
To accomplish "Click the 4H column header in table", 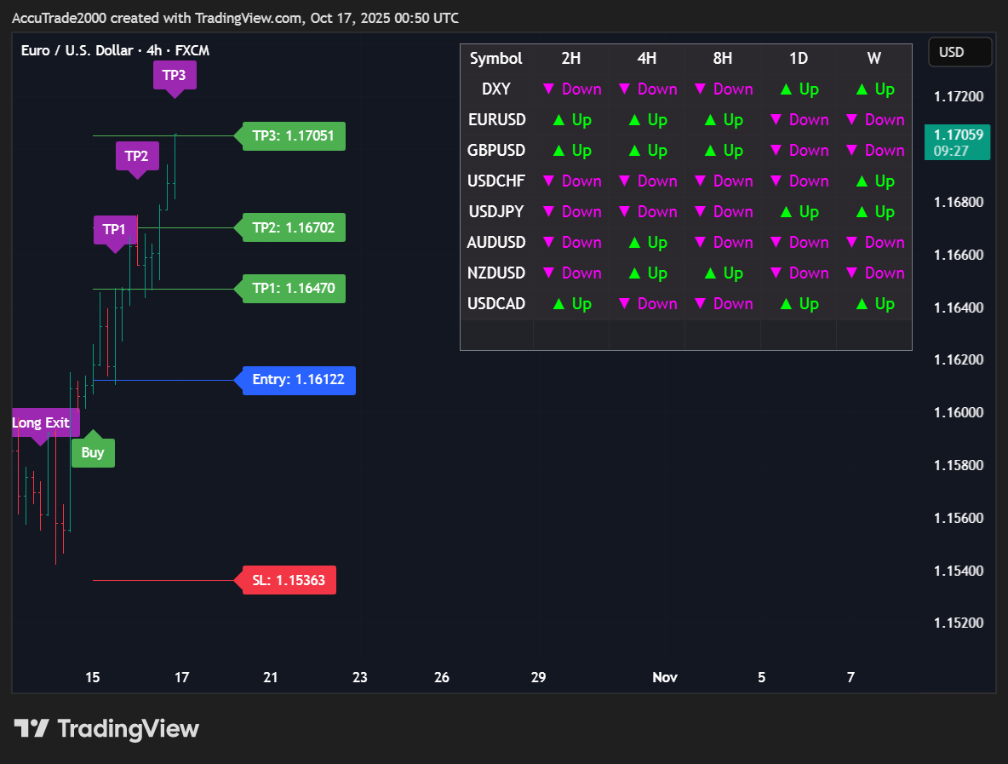I will coord(647,59).
